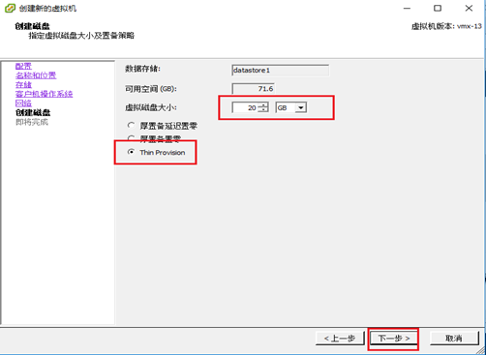The height and width of the screenshot is (355, 486).
Task: Go to 名称和位置 step
Action: click(36, 75)
